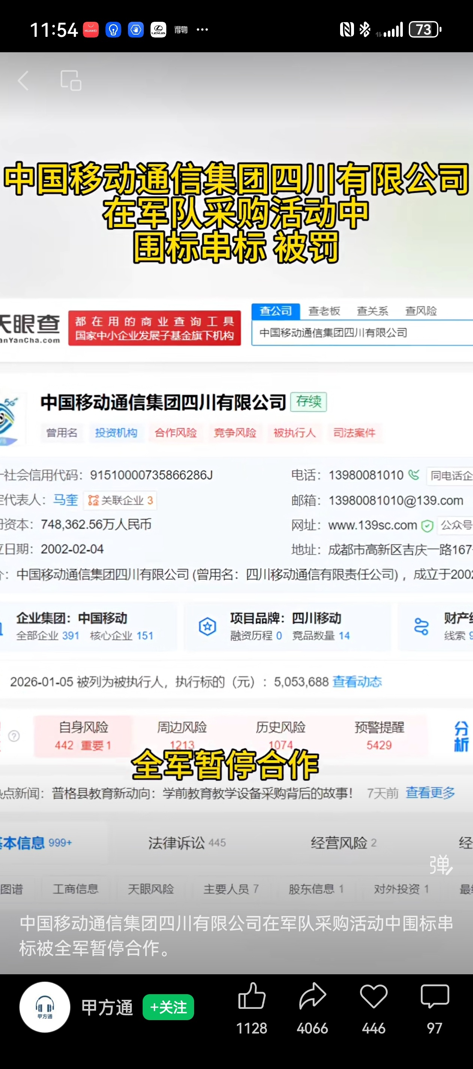473x1069 pixels.
Task: Tap the green phone call icon
Action: [414, 474]
